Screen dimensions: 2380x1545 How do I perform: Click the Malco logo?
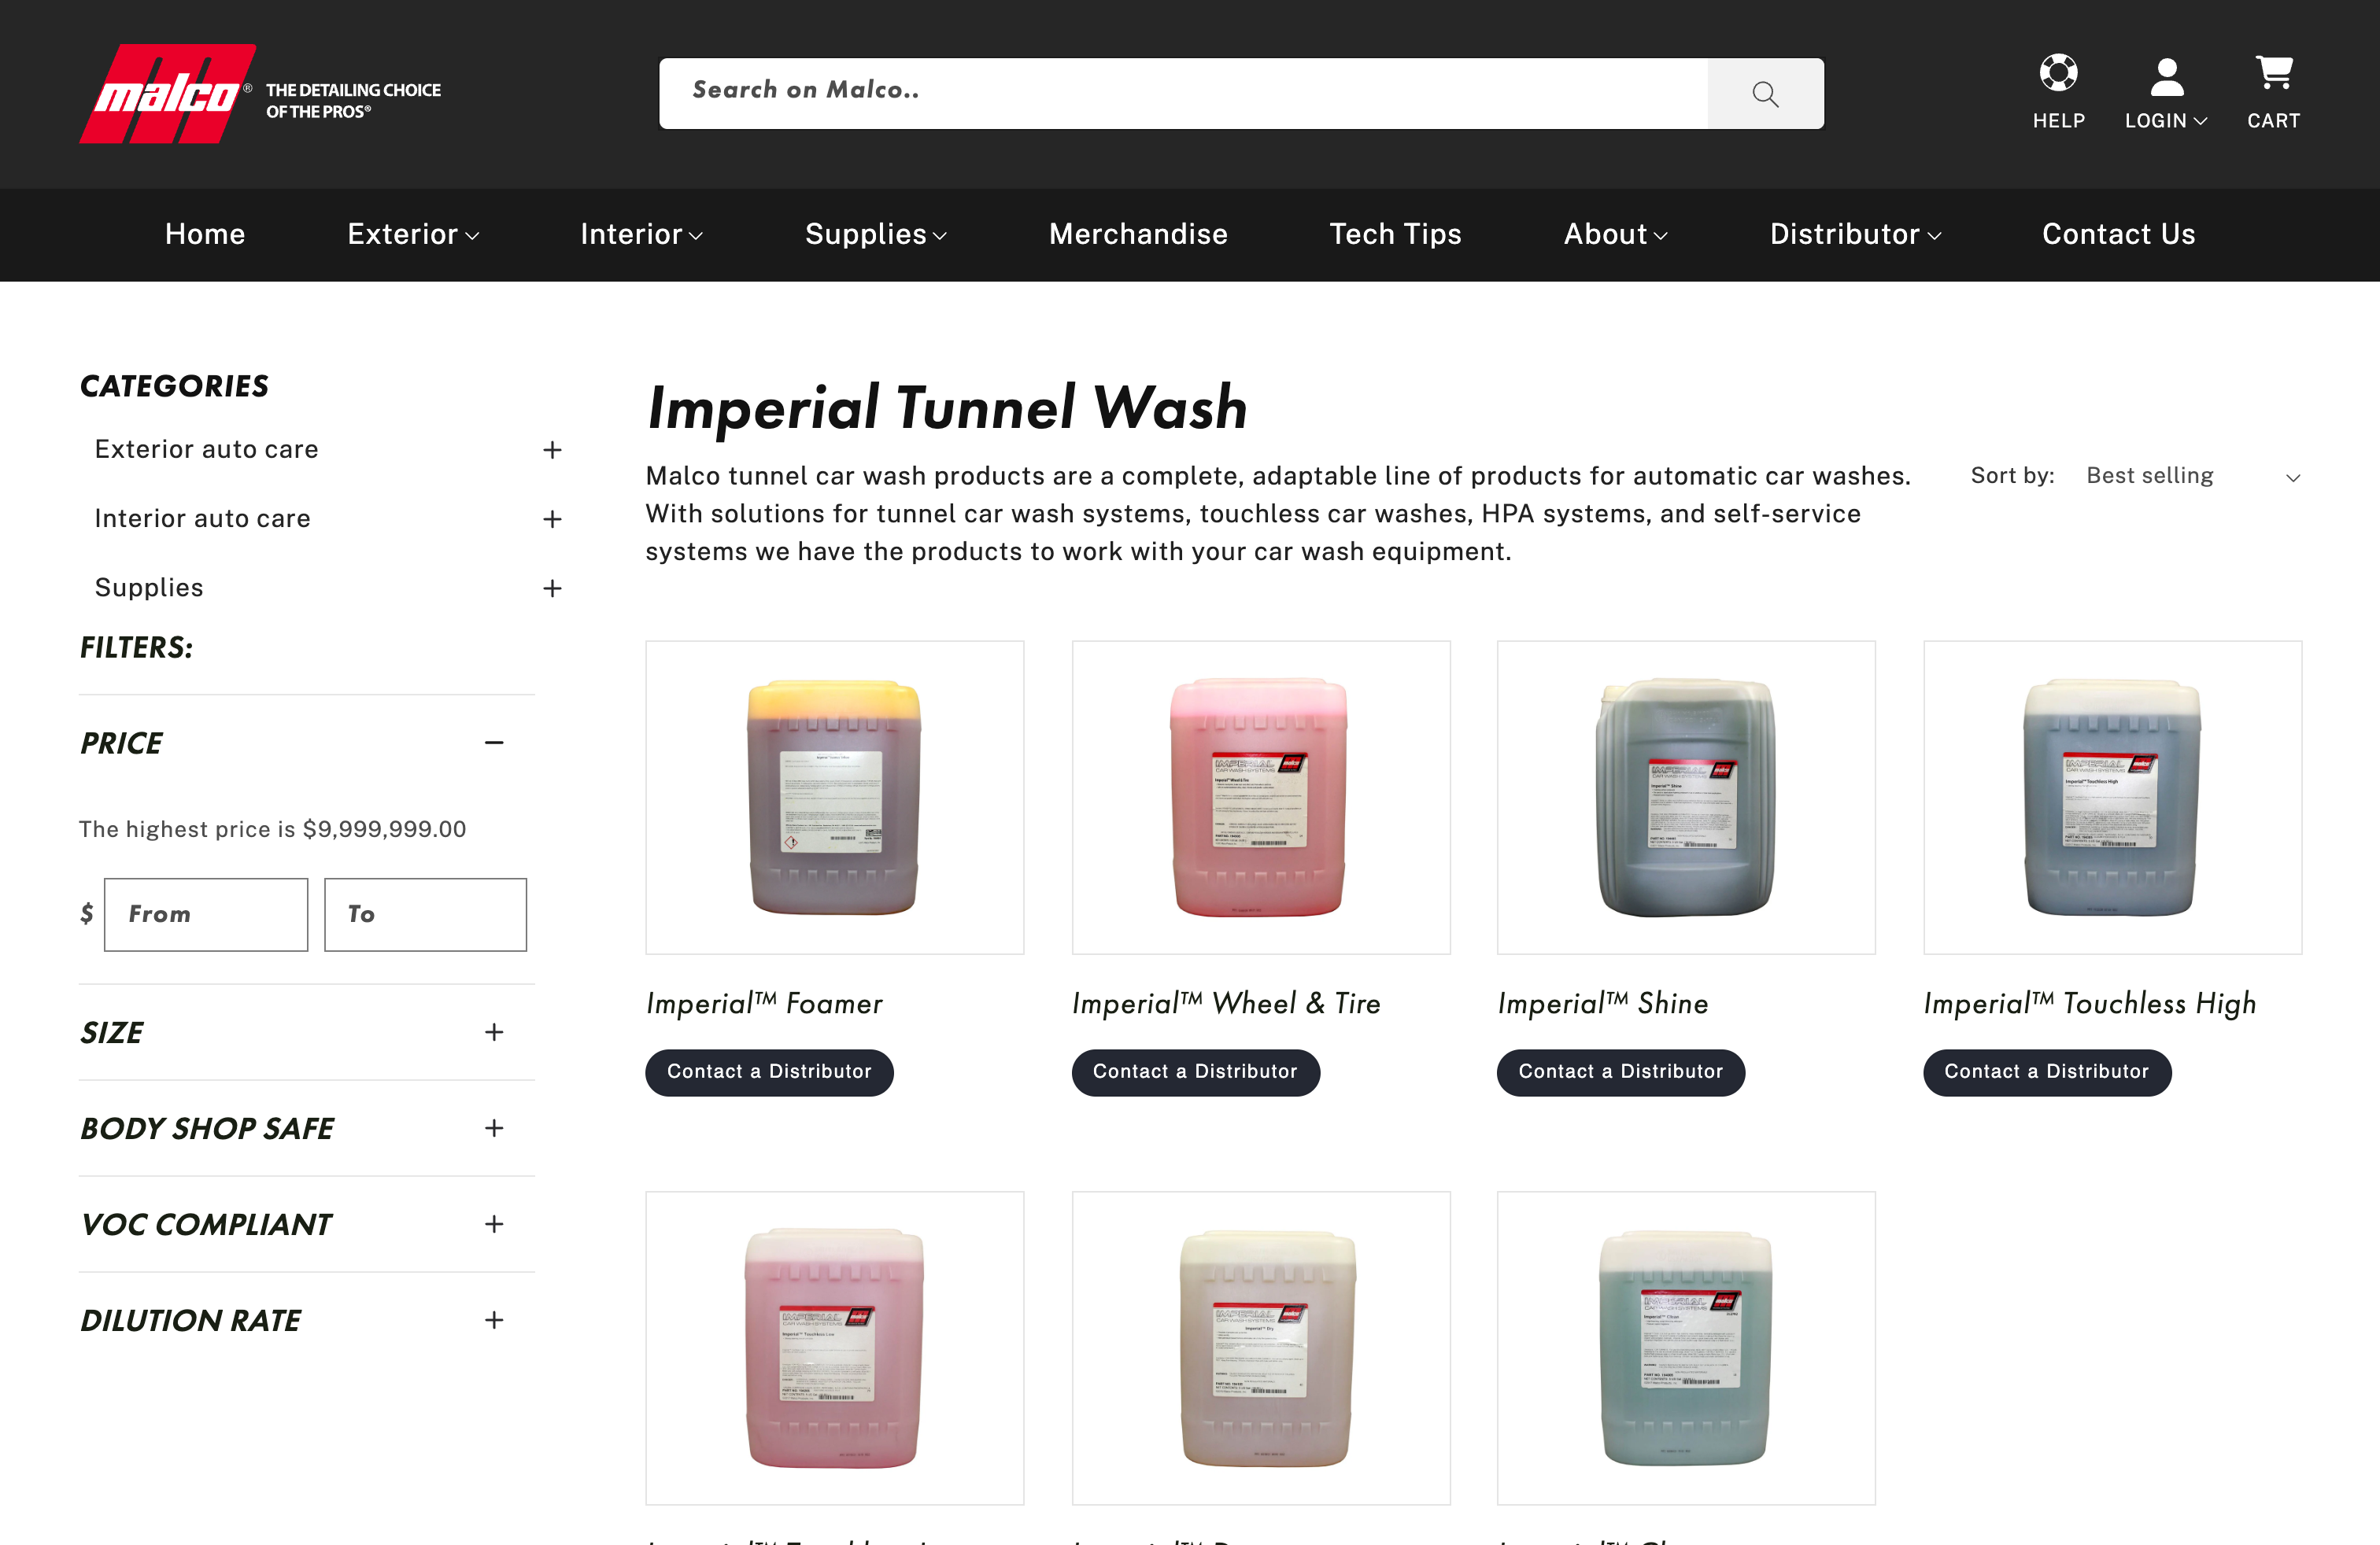pyautogui.click(x=167, y=94)
